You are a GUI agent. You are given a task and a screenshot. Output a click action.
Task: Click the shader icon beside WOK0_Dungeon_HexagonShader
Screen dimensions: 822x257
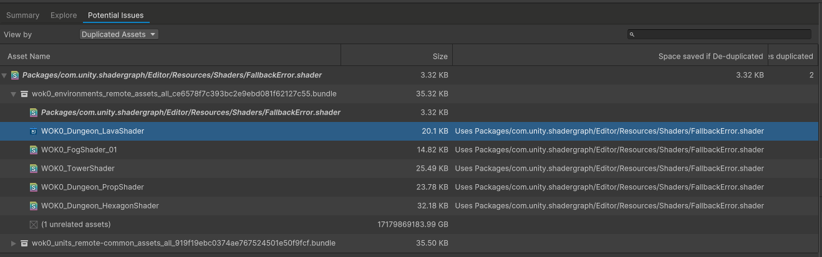(x=34, y=206)
